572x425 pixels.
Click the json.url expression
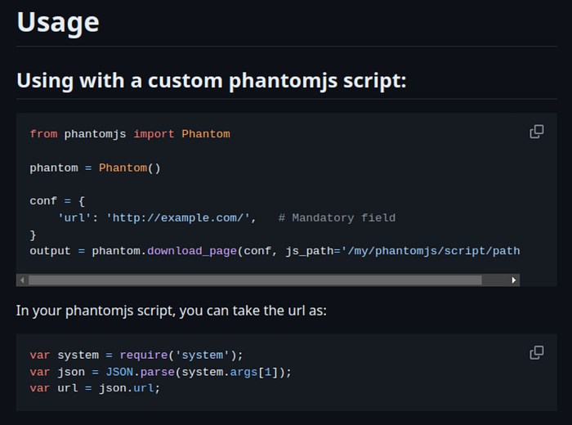coord(126,388)
